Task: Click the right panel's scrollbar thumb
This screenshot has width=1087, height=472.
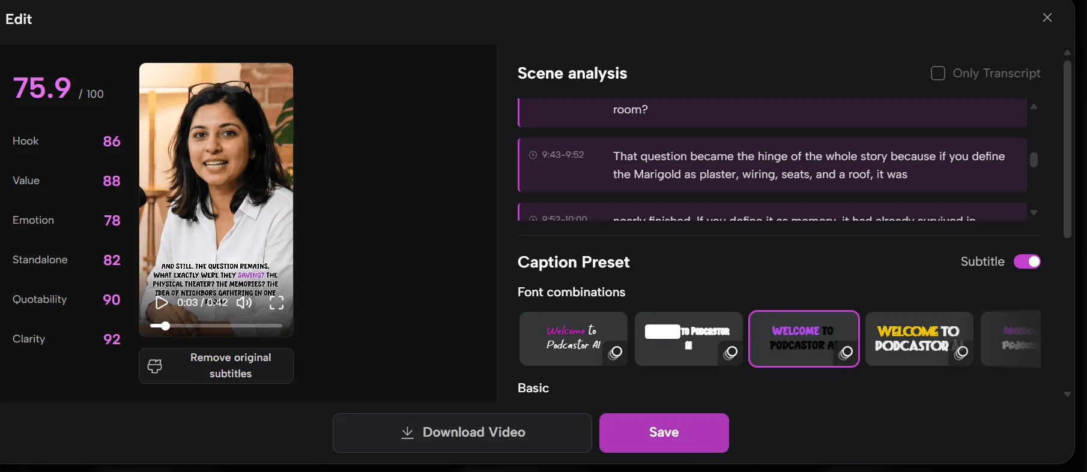Action: tap(1067, 149)
